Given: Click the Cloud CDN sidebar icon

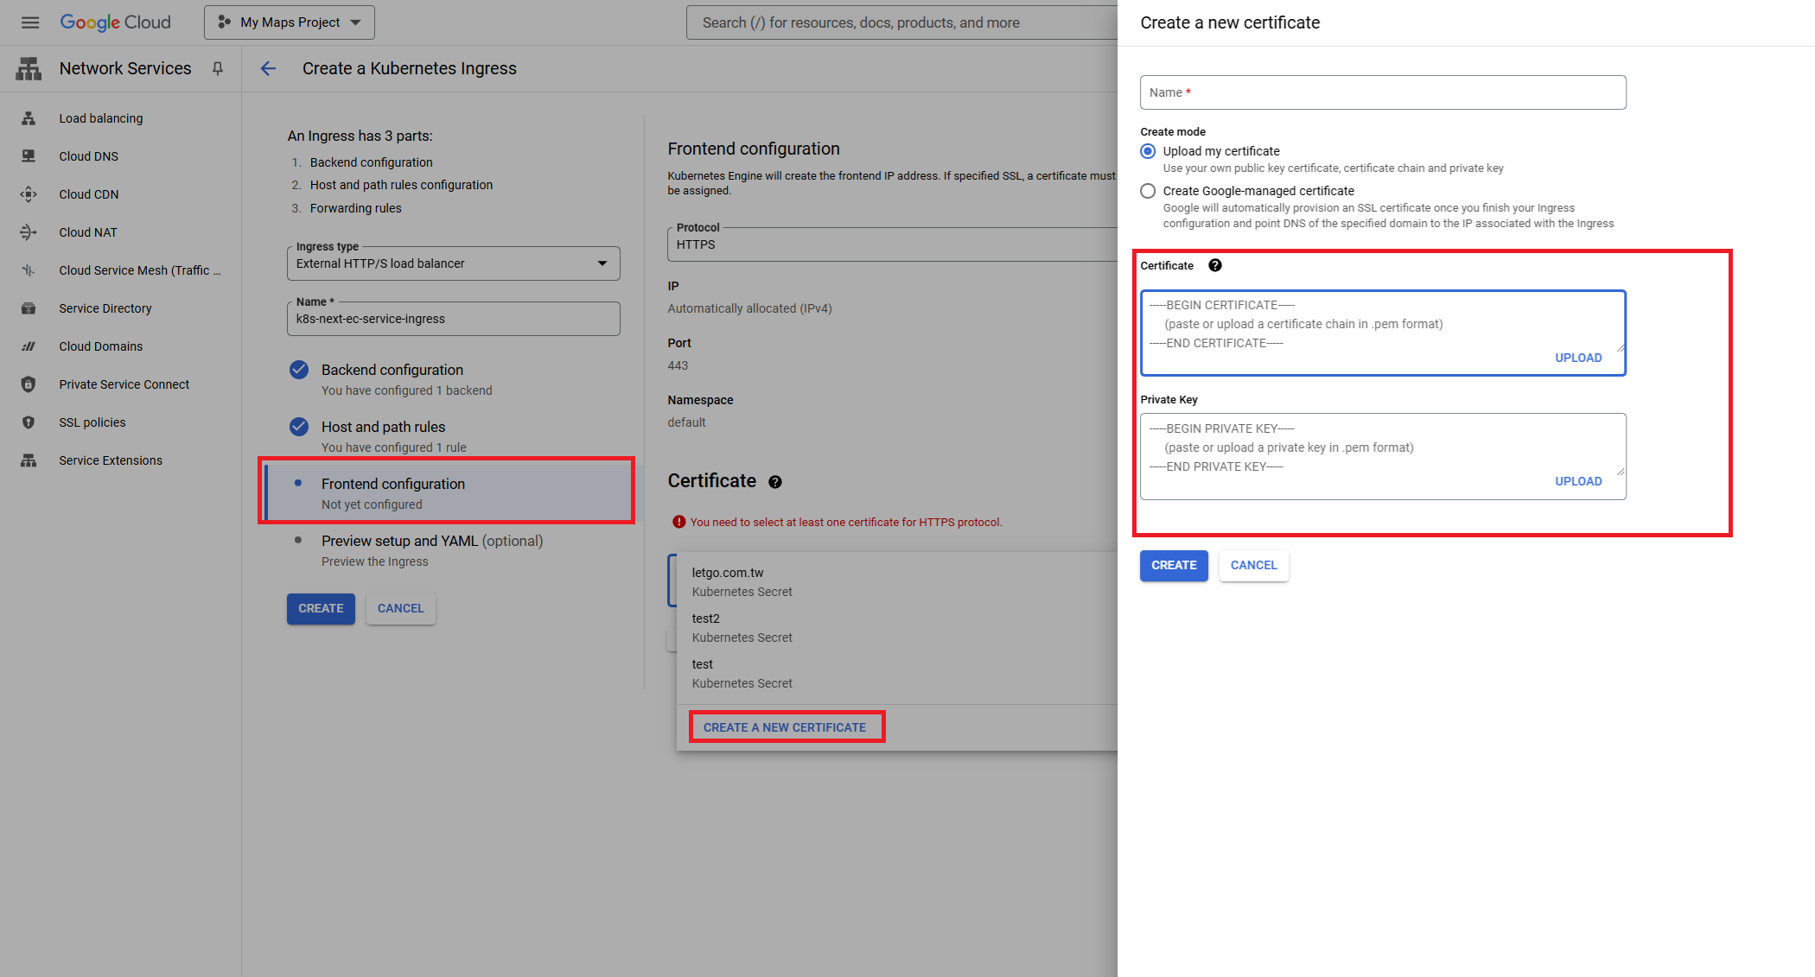Looking at the screenshot, I should [x=29, y=194].
